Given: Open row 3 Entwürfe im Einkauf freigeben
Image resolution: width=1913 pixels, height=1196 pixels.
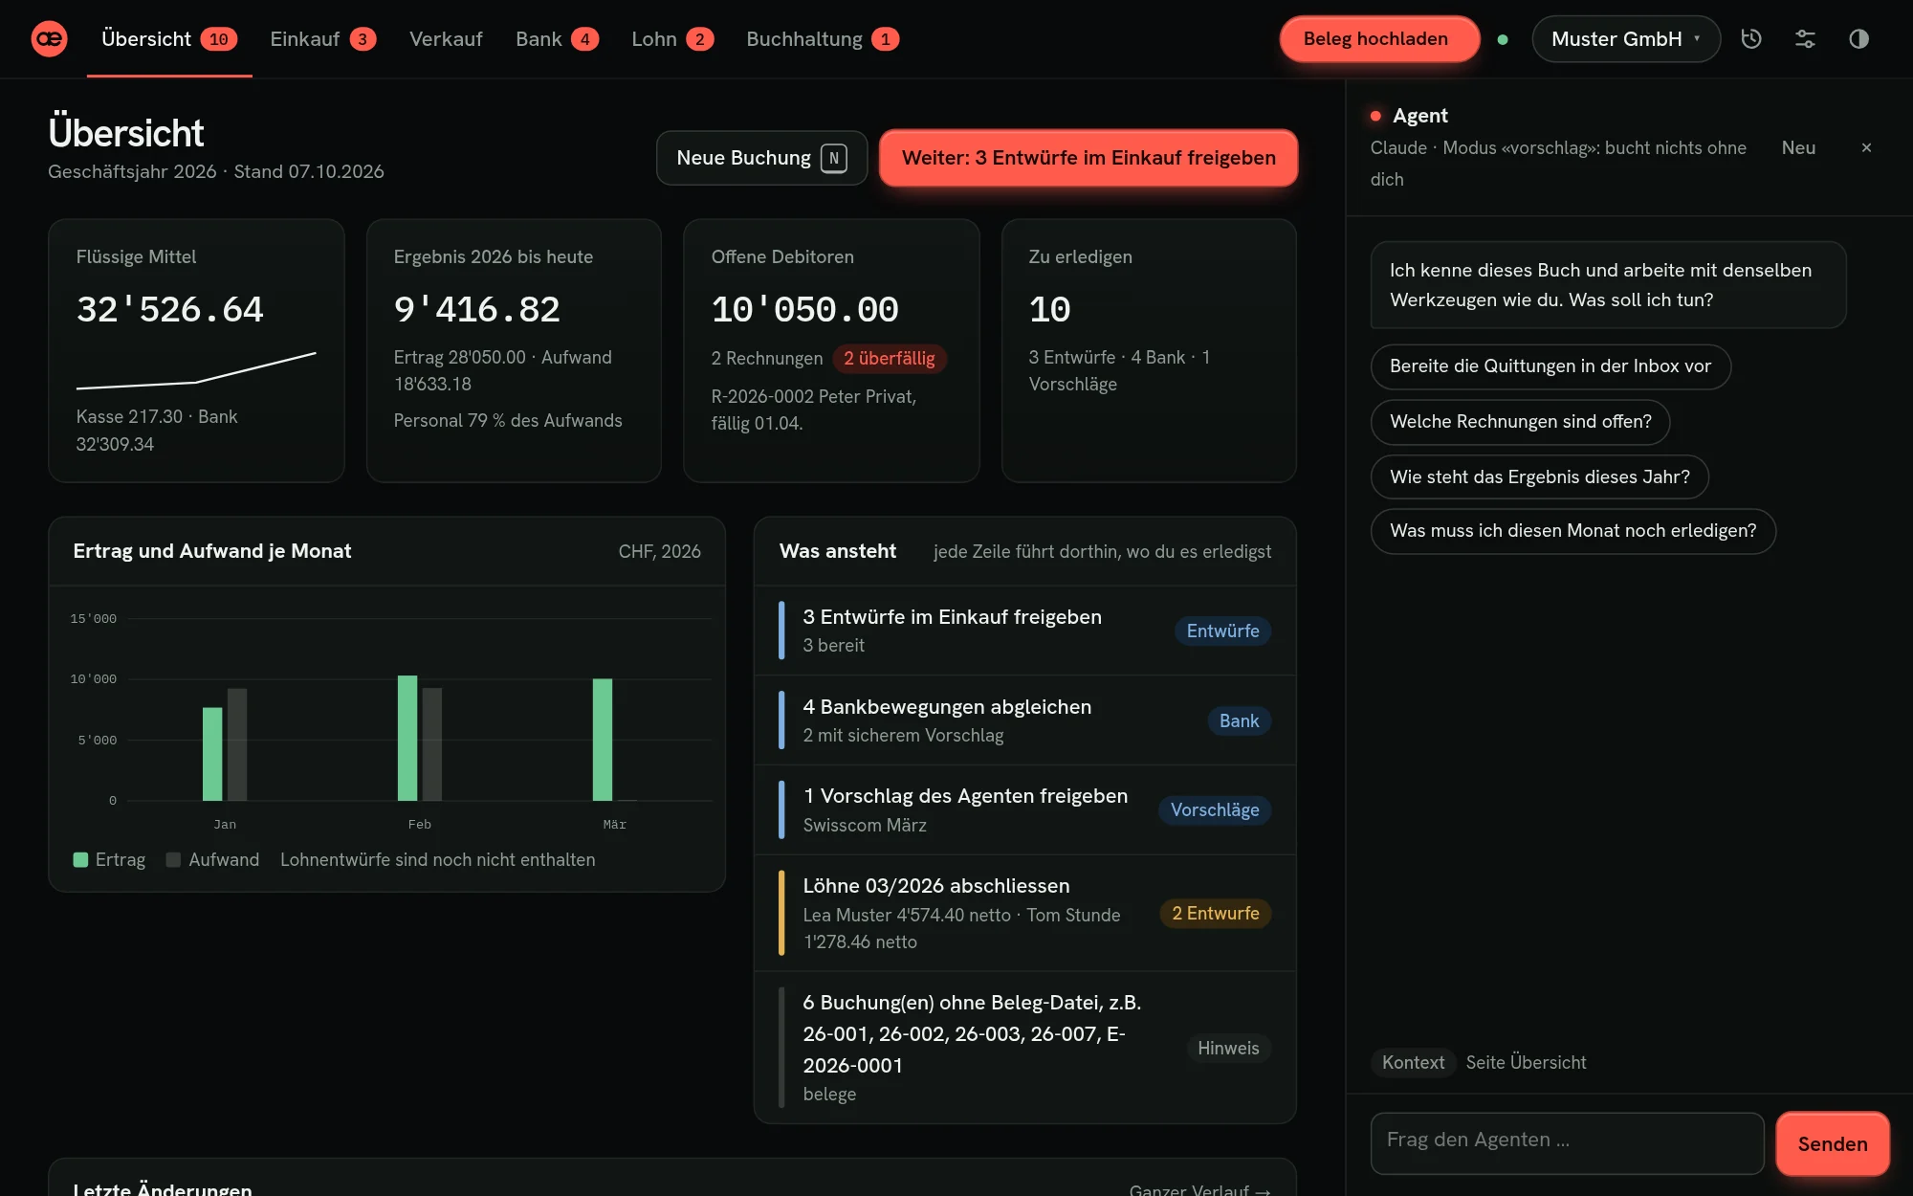Looking at the screenshot, I should coord(1024,631).
